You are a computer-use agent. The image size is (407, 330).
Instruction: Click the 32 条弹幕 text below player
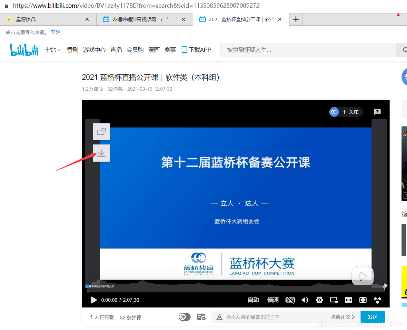(x=131, y=317)
